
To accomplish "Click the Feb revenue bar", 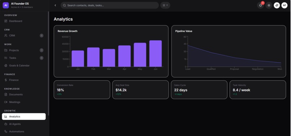I will pos(94,57).
